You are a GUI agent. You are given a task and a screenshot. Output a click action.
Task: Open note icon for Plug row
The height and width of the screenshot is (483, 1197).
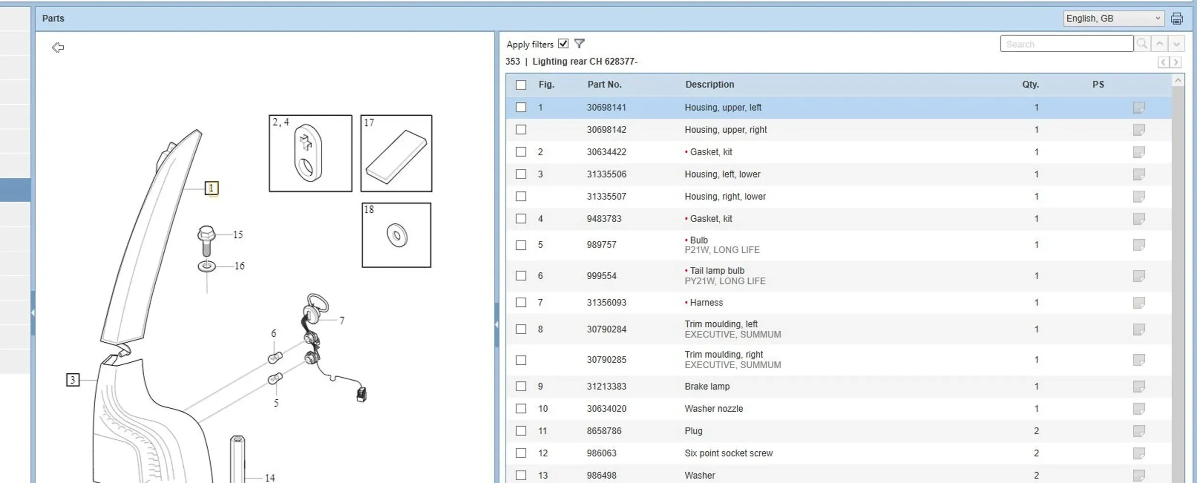coord(1139,431)
